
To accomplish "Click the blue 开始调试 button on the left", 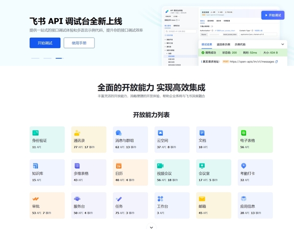I will tap(45, 43).
